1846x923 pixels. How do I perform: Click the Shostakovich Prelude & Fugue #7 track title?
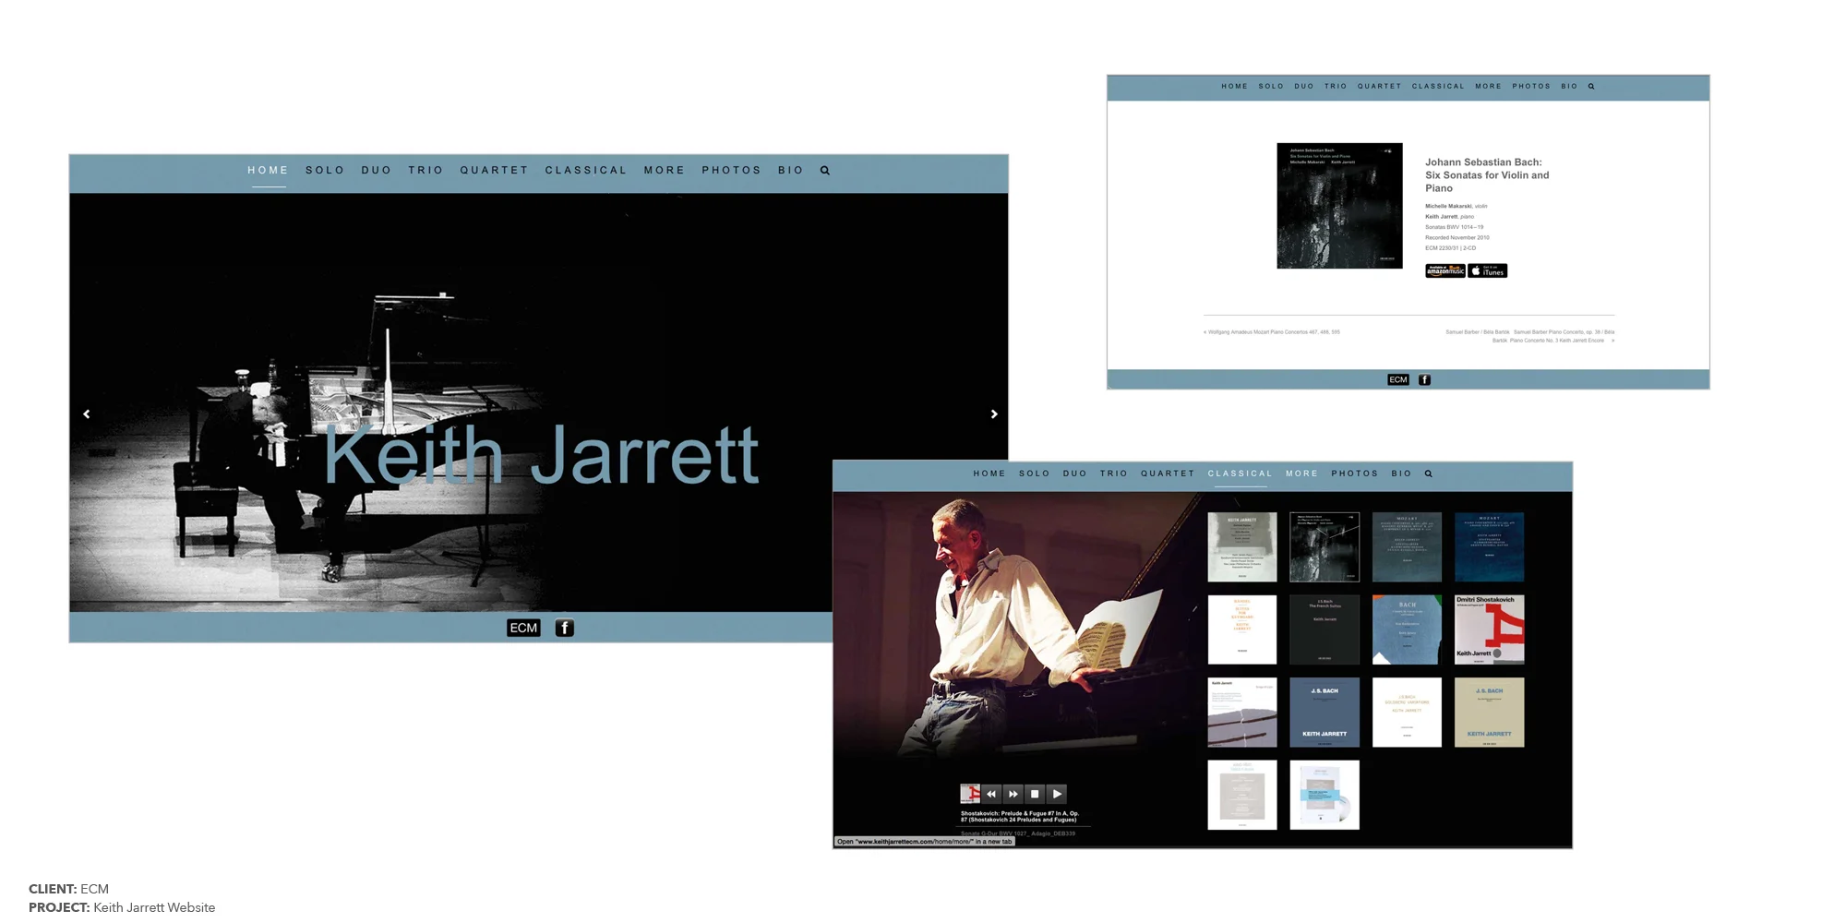click(1020, 817)
